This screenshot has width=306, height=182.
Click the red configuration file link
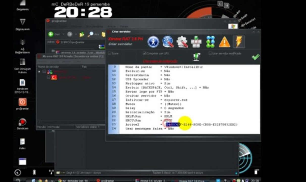coord(160,61)
